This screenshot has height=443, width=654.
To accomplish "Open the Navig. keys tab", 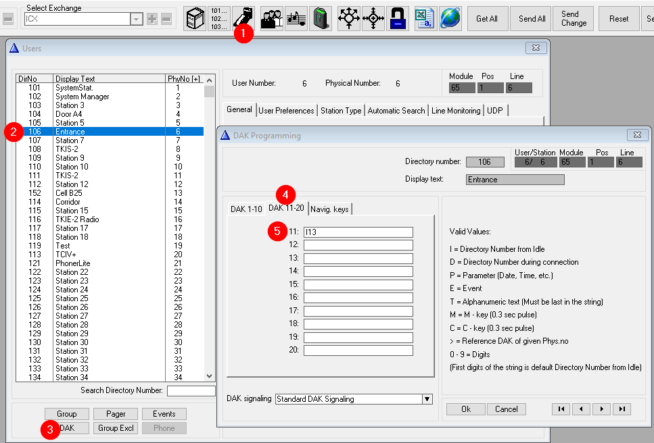I will point(330,209).
